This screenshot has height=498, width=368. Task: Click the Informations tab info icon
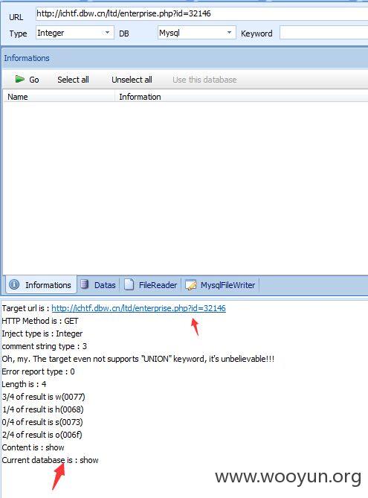pos(14,284)
